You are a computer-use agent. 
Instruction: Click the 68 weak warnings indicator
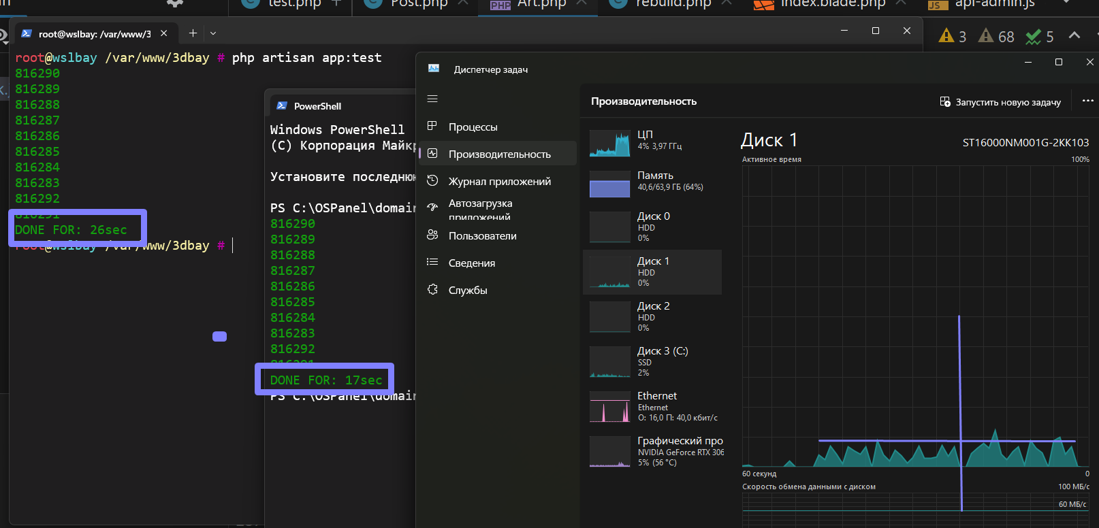pyautogui.click(x=996, y=36)
